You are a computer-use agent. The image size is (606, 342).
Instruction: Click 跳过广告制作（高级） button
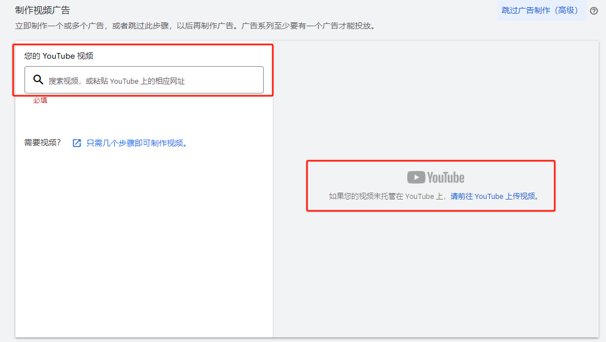(x=542, y=10)
